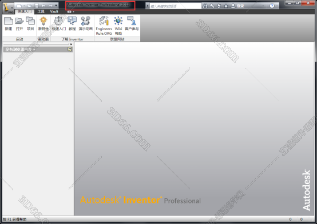Screen dimensions: 317x224
Task: Click inside the keyword search field
Action: (x=175, y=6)
